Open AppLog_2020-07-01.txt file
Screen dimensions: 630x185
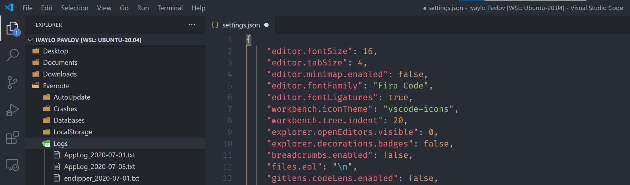115,155
